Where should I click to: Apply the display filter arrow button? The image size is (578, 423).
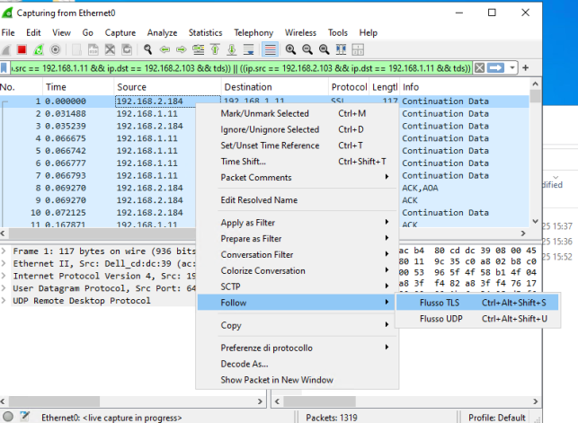[495, 68]
